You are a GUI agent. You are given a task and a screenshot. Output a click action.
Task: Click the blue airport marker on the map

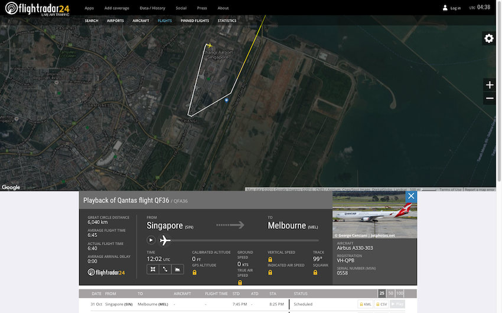coord(226,100)
